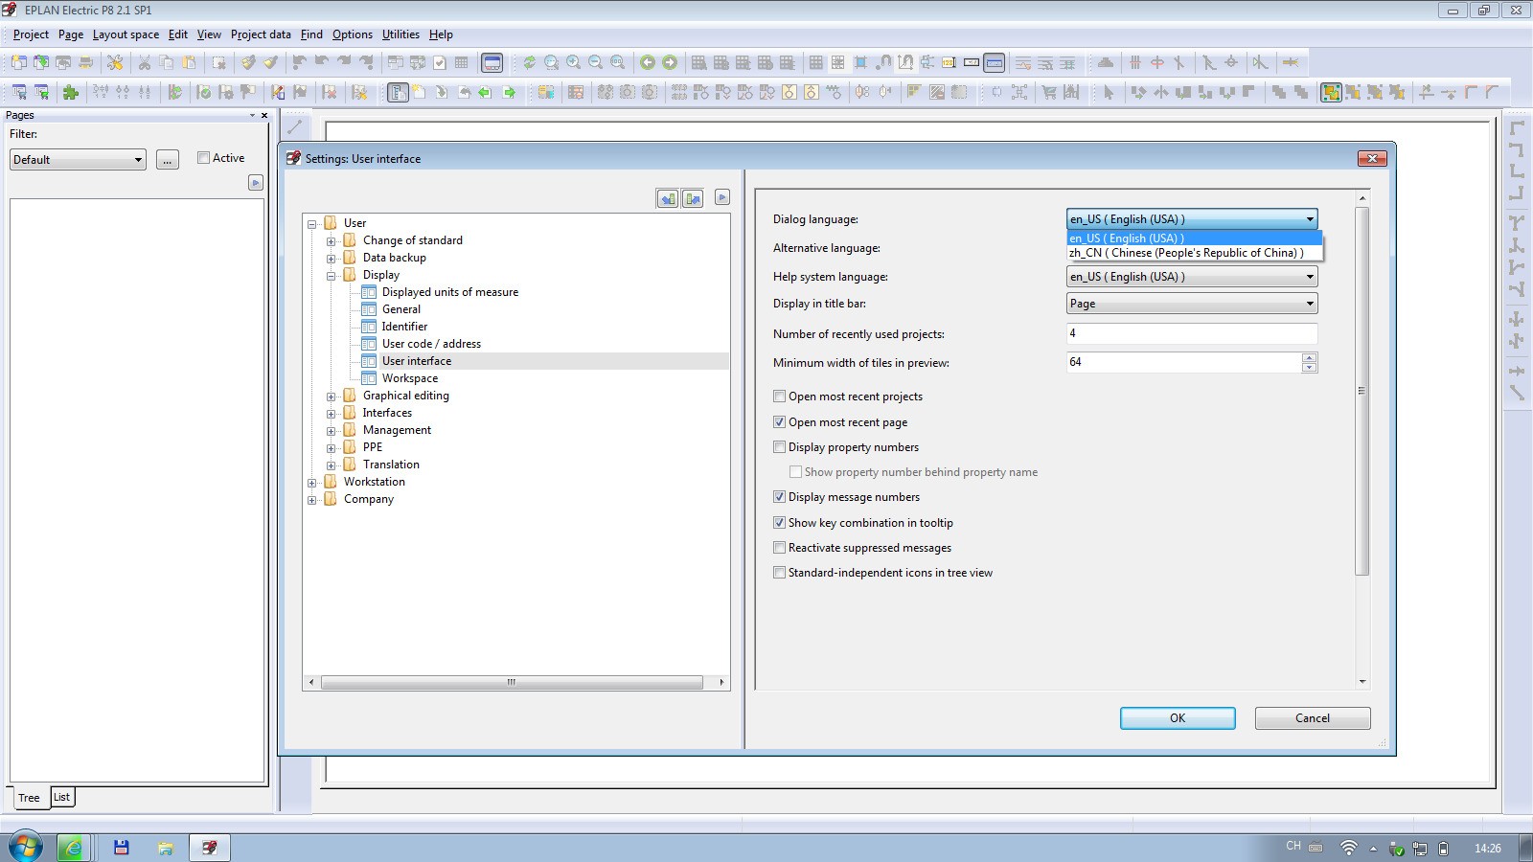Switch to the List tab in Pages
The width and height of the screenshot is (1533, 862).
pyautogui.click(x=61, y=797)
